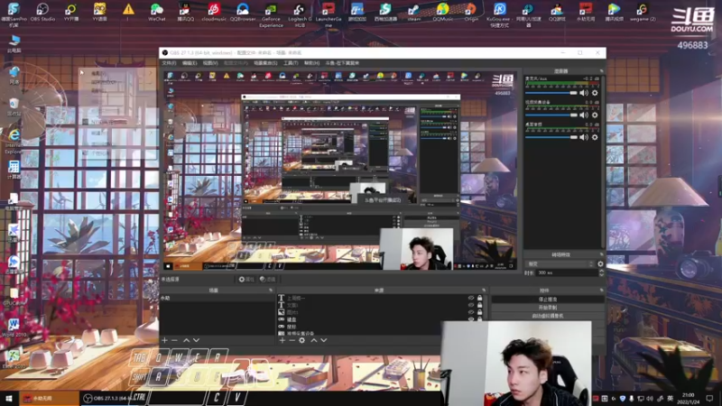
Task: Open GeForce Experience desktop shortcut
Action: (x=272, y=14)
